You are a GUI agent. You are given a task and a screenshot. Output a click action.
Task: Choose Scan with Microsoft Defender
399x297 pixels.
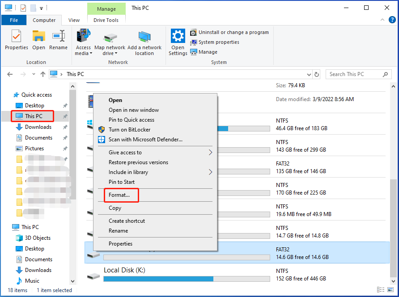(x=155, y=140)
